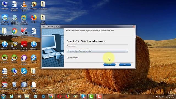Launch the Kaspersky Internet Security shortcut
Screen dimensions: 176x99
point(24,33)
